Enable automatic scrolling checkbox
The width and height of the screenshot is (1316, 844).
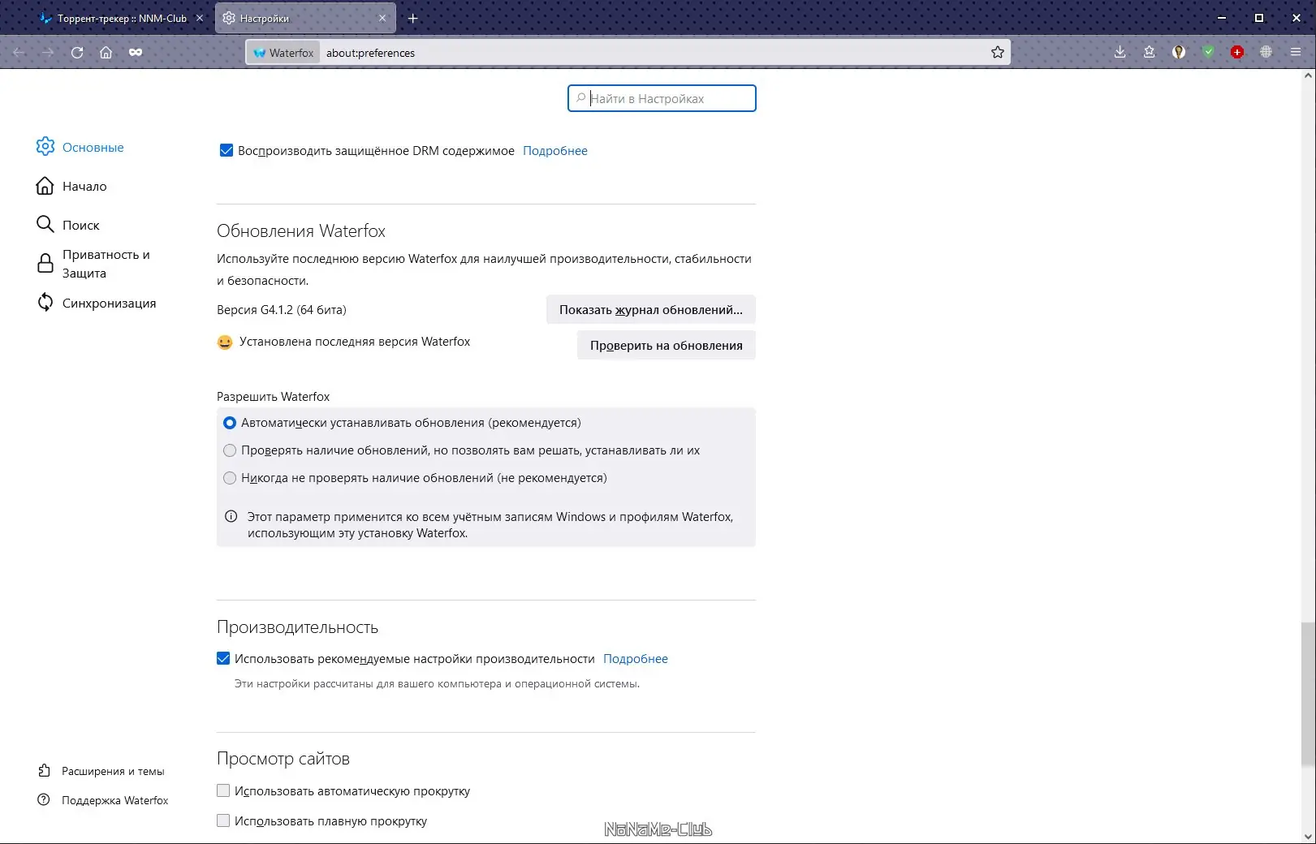click(x=223, y=790)
